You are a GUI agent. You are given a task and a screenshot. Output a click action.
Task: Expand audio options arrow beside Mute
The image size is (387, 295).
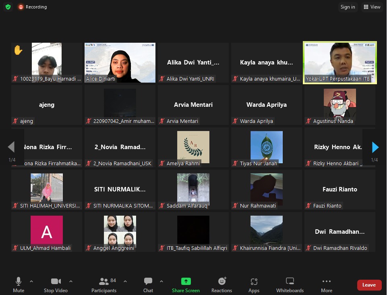31,281
